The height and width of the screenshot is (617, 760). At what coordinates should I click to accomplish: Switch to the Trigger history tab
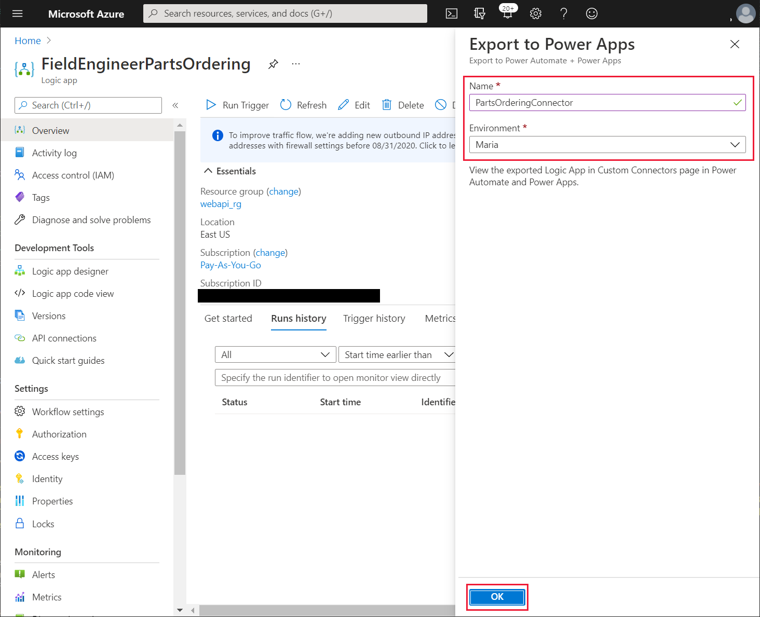374,318
